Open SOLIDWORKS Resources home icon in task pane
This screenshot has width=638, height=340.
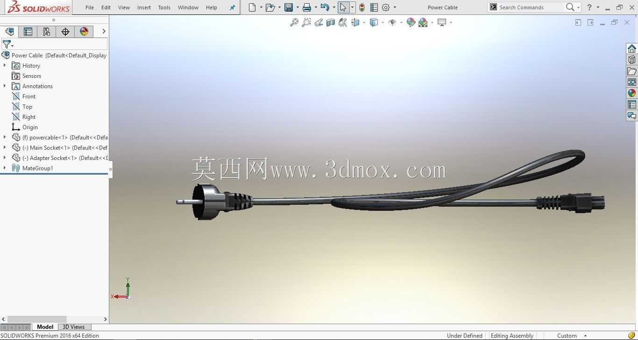click(632, 49)
